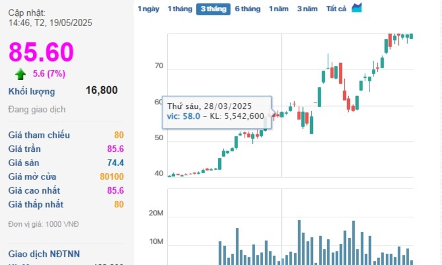This screenshot has height=265, width=442.
Task: Click the last candlestick on the price chart
Action: (x=411, y=37)
